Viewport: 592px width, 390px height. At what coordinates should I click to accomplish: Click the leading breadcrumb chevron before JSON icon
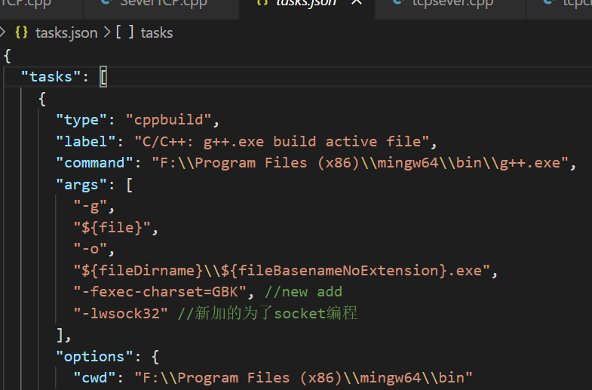(x=3, y=32)
